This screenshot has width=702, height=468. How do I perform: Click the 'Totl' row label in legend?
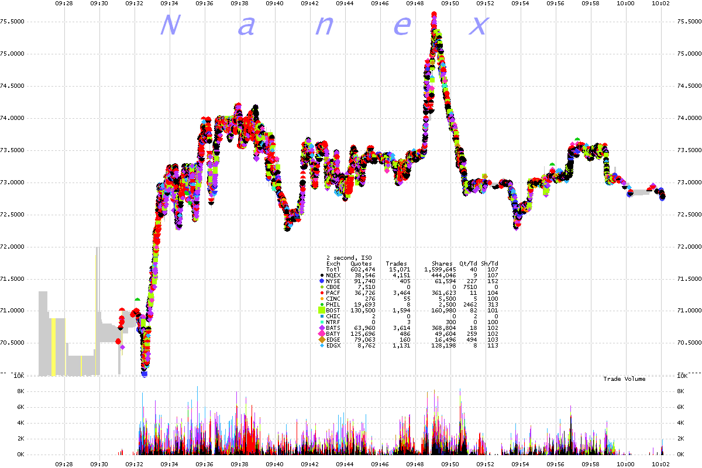pos(333,270)
